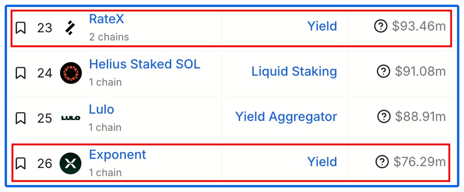Click the Lulo logo icon

pyautogui.click(x=71, y=118)
